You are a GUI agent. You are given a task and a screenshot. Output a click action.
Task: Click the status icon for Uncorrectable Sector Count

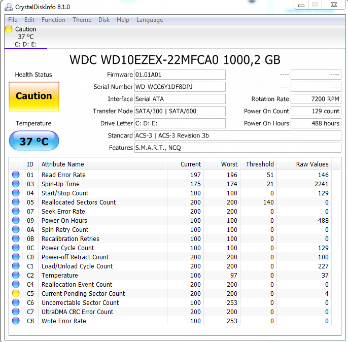click(x=16, y=302)
